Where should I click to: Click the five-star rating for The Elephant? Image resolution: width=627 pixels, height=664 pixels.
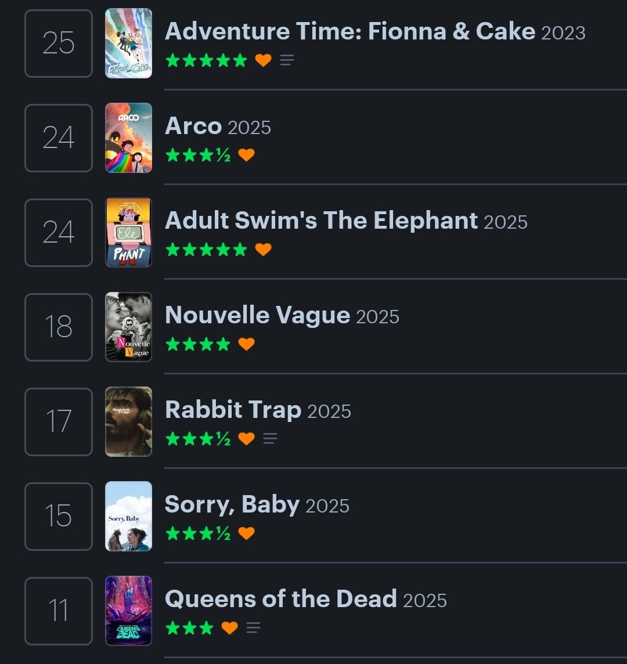(x=206, y=250)
